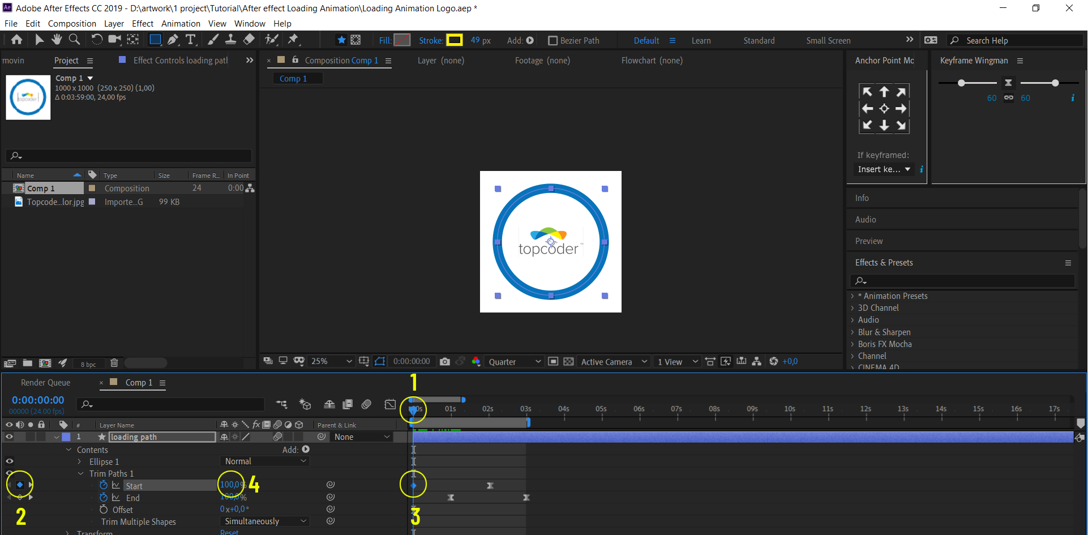Open the Effect menu
This screenshot has width=1088, height=535.
coord(143,24)
